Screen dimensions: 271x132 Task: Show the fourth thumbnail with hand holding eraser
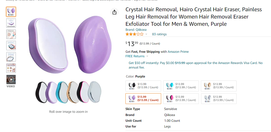(11, 45)
